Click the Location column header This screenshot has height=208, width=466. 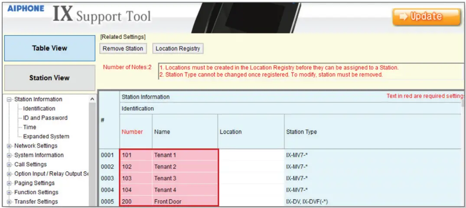tap(251, 132)
